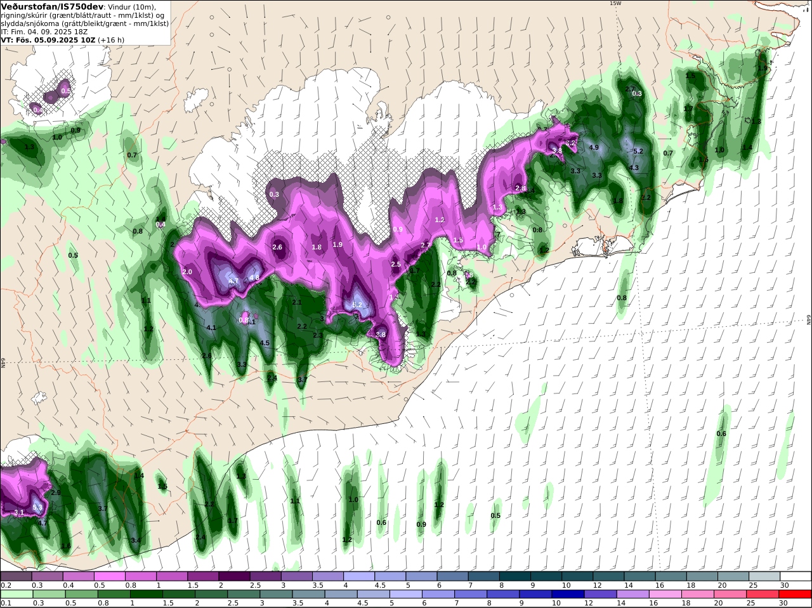Pick the 12 teal swatch in snow legend
The width and height of the screenshot is (812, 608).
coord(608,576)
